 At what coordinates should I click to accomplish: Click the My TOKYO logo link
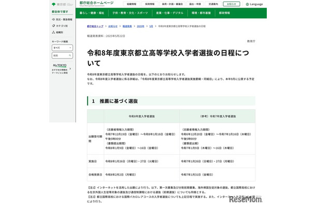click(x=60, y=65)
